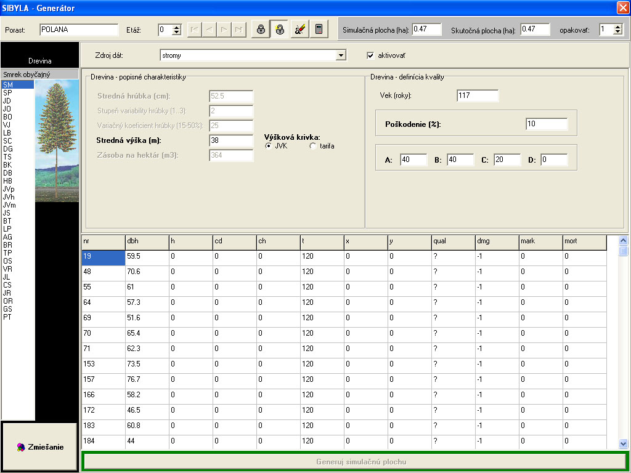Screen dimensions: 631x473
Task: Select the tarifa height curve radio button
Action: pos(313,146)
